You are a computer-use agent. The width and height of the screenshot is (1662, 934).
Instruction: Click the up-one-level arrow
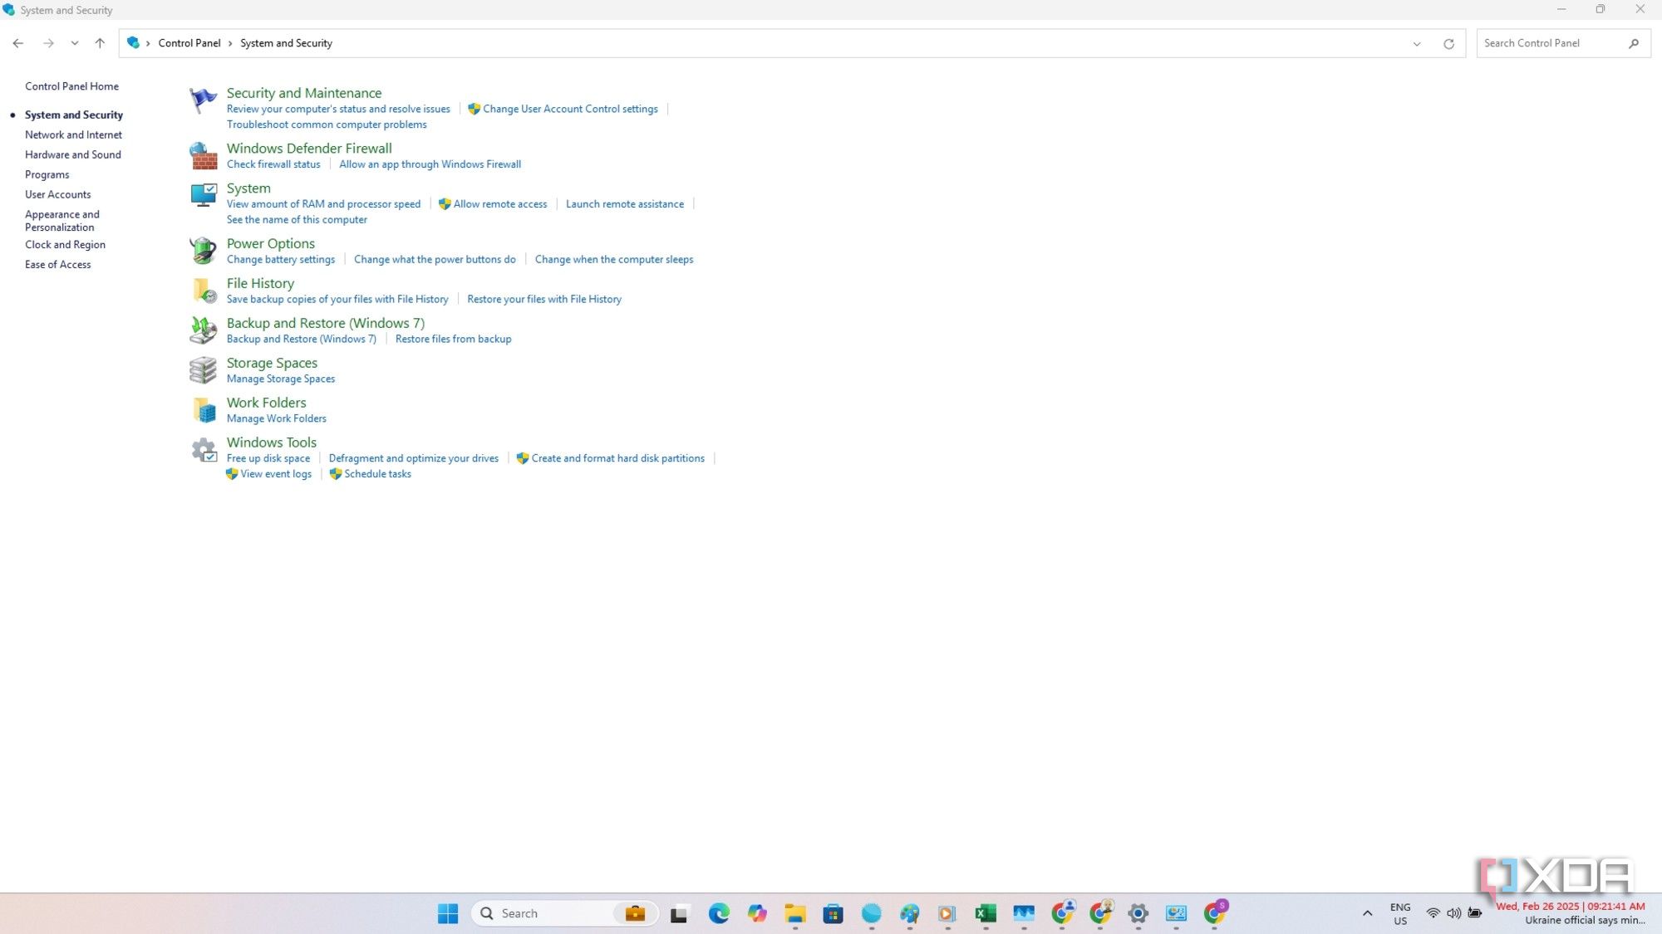click(100, 43)
